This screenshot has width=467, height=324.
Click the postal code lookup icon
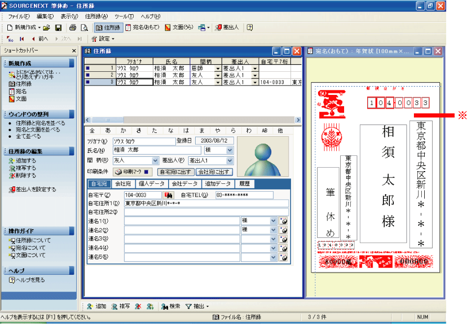(168, 195)
